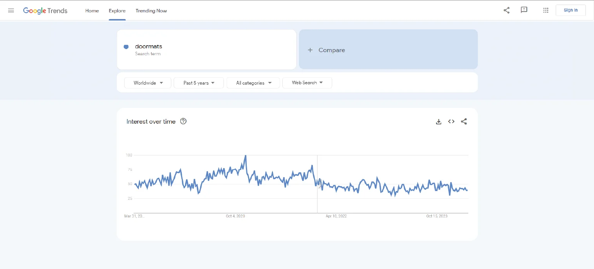Screen dimensions: 594x269
Task: Open the send feedback icon
Action: [x=524, y=10]
